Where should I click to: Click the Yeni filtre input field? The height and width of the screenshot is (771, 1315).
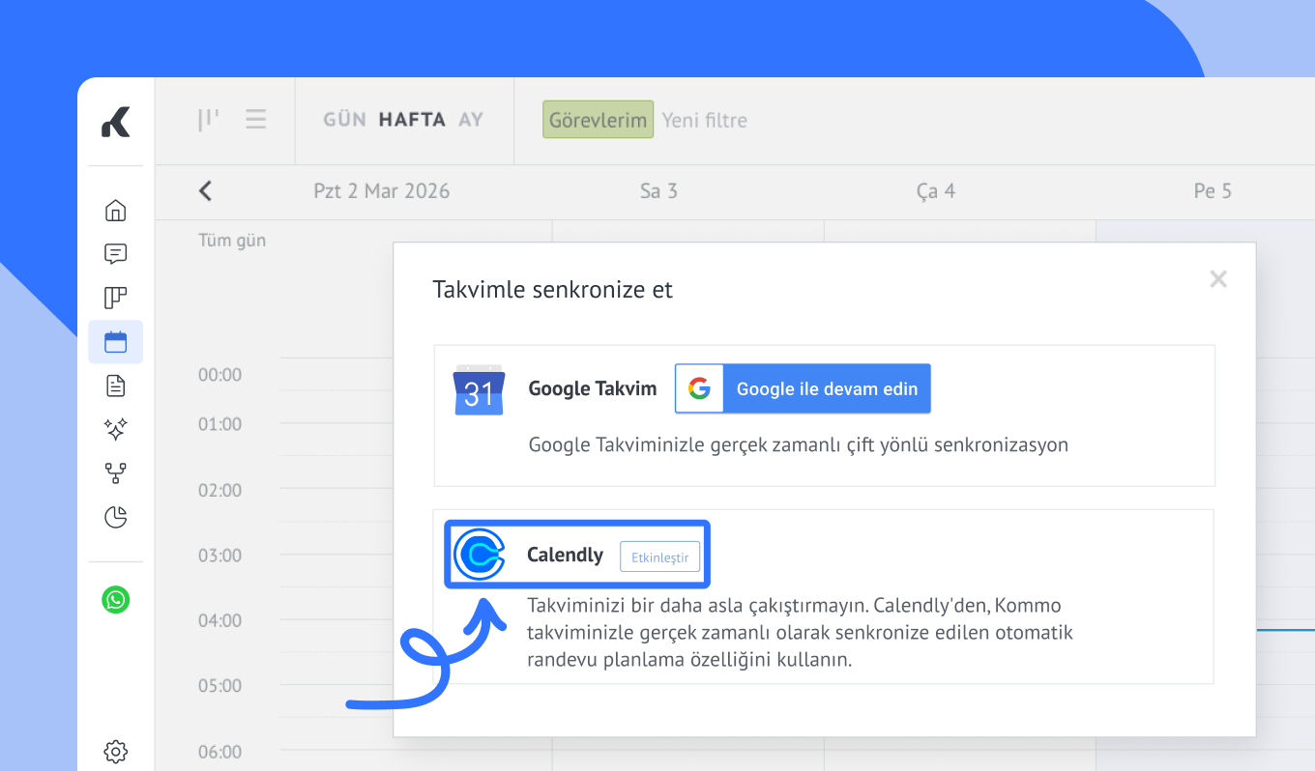[705, 121]
